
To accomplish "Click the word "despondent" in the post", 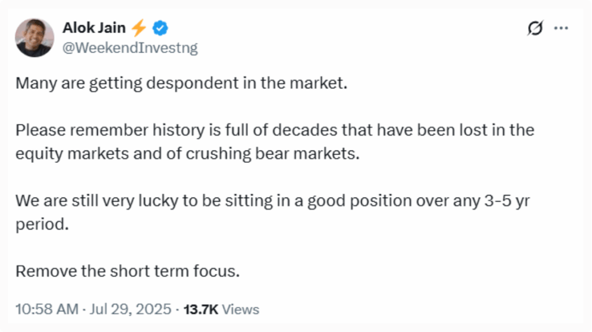I will [x=192, y=83].
